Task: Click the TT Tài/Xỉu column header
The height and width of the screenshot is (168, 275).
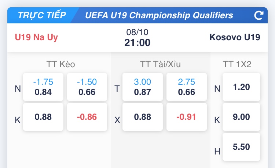Action: pyautogui.click(x=160, y=64)
